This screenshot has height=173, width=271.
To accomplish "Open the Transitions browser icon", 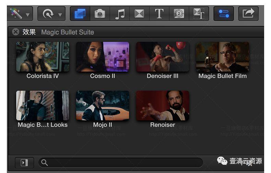I will (x=139, y=14).
